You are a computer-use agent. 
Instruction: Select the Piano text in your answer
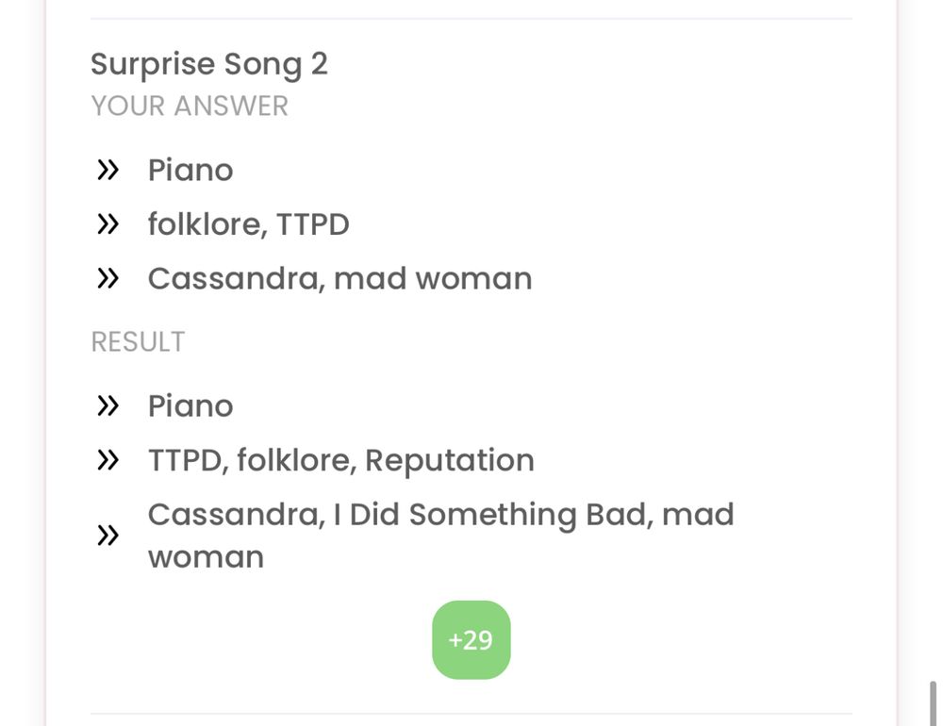click(x=190, y=170)
